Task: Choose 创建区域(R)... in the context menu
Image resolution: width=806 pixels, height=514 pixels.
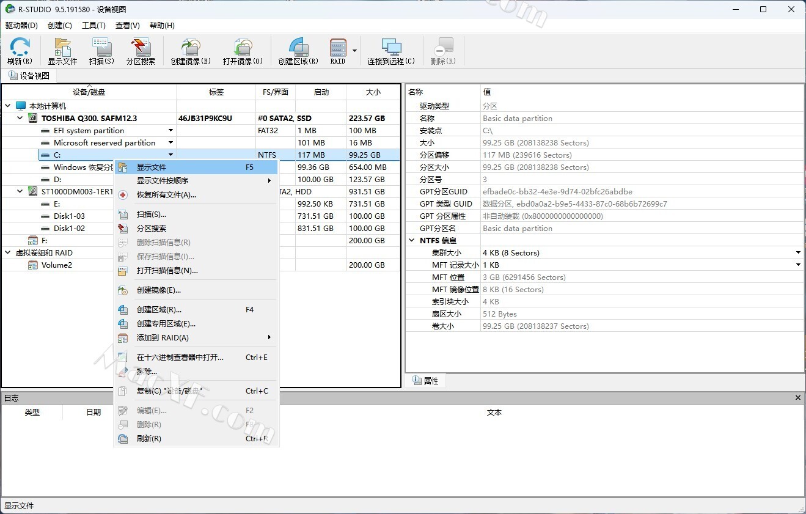Action: coord(196,310)
